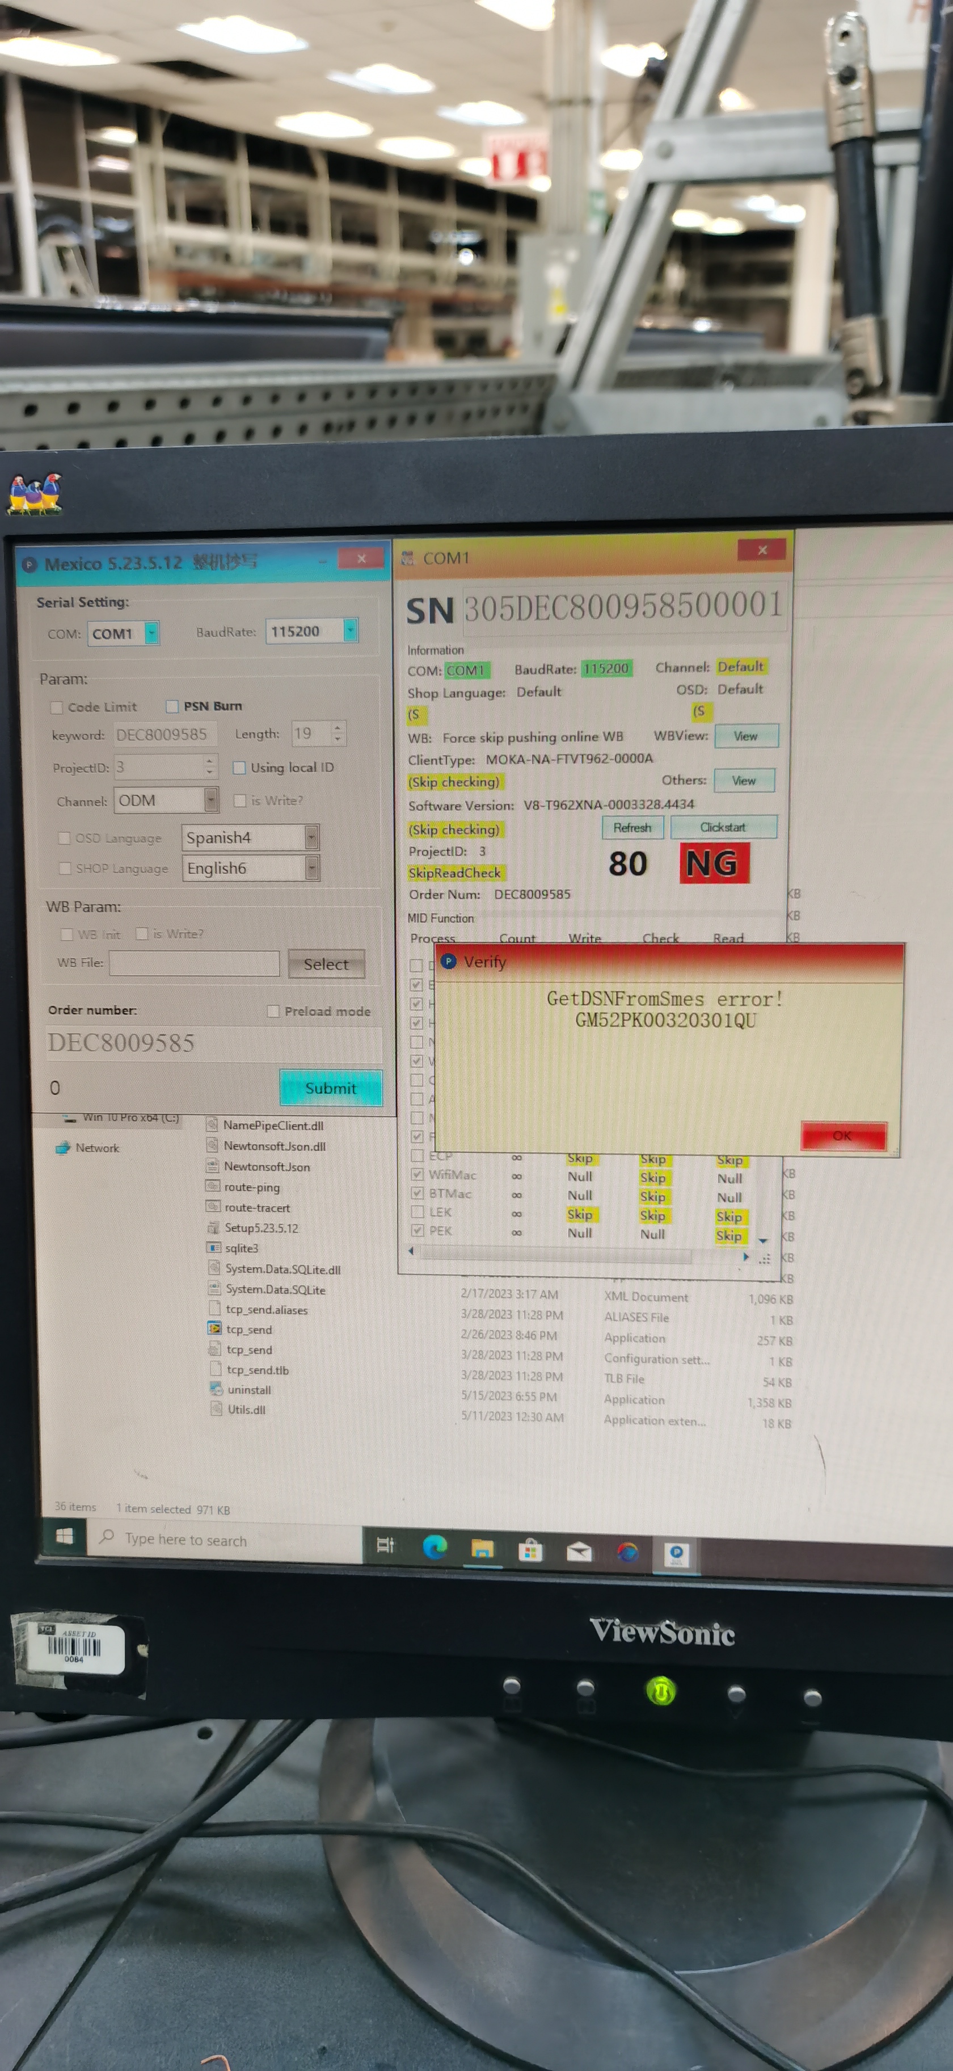
Task: Click the Windows Start button
Action: click(x=64, y=1536)
